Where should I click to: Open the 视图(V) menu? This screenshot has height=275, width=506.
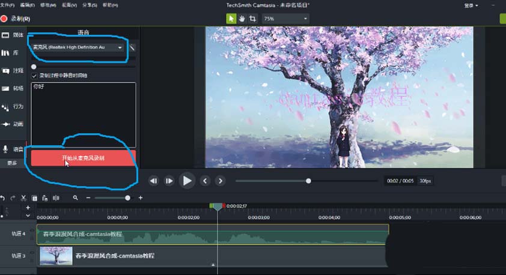coord(69,5)
